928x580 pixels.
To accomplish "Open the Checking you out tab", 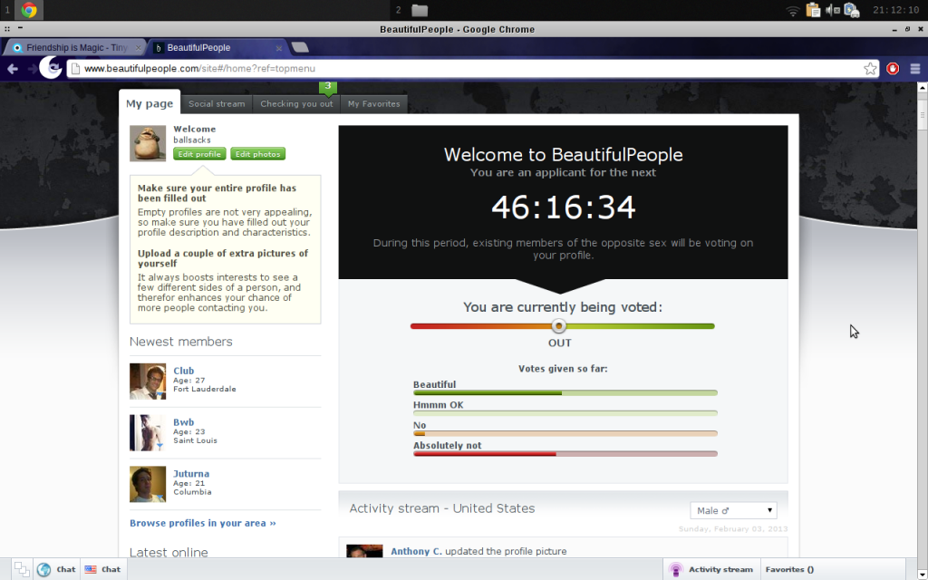I will coord(296,103).
